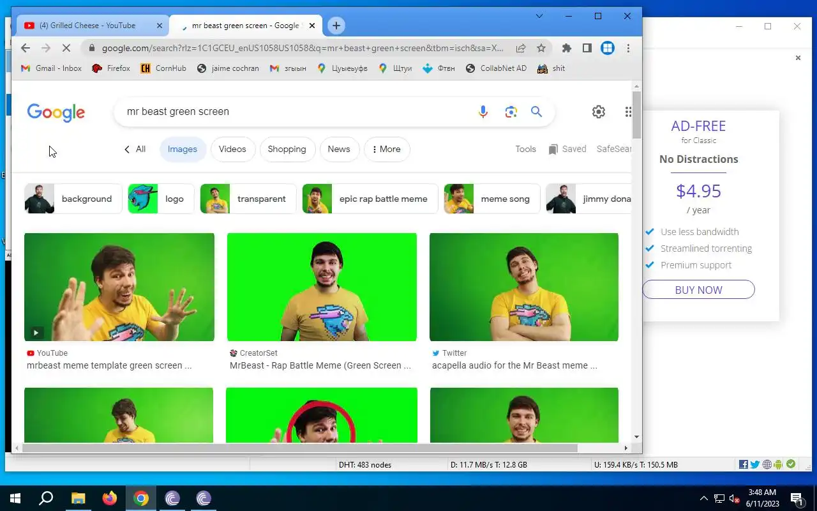
Task: Share this page icon in address bar
Action: tap(521, 48)
